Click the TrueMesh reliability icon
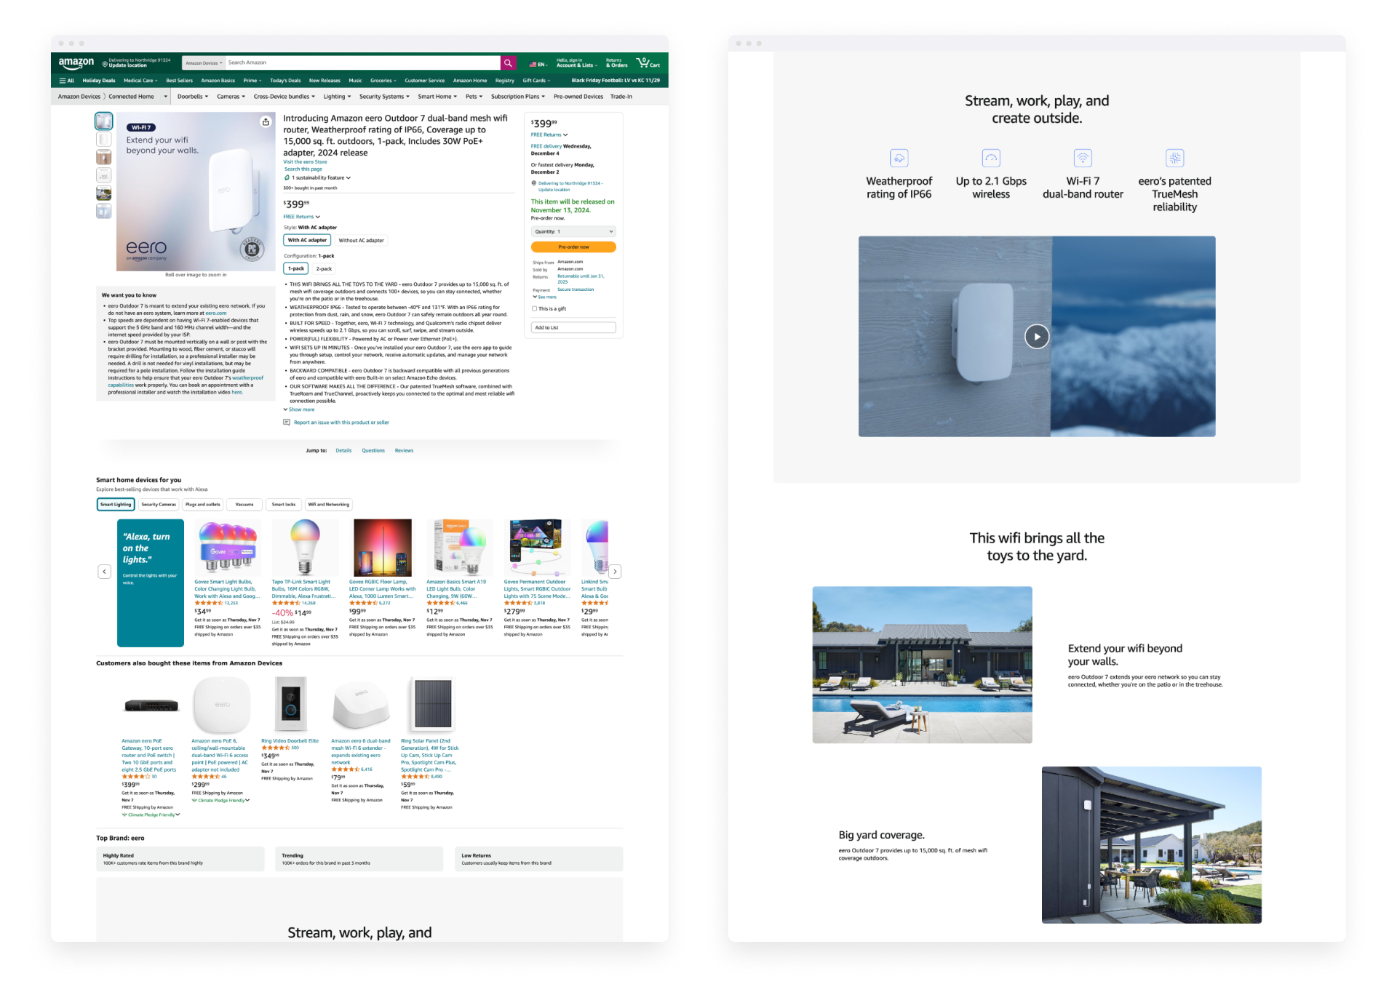The height and width of the screenshot is (992, 1397). click(x=1174, y=158)
